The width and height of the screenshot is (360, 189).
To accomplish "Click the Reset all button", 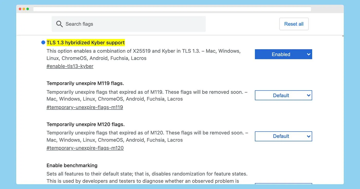I will coord(294,24).
